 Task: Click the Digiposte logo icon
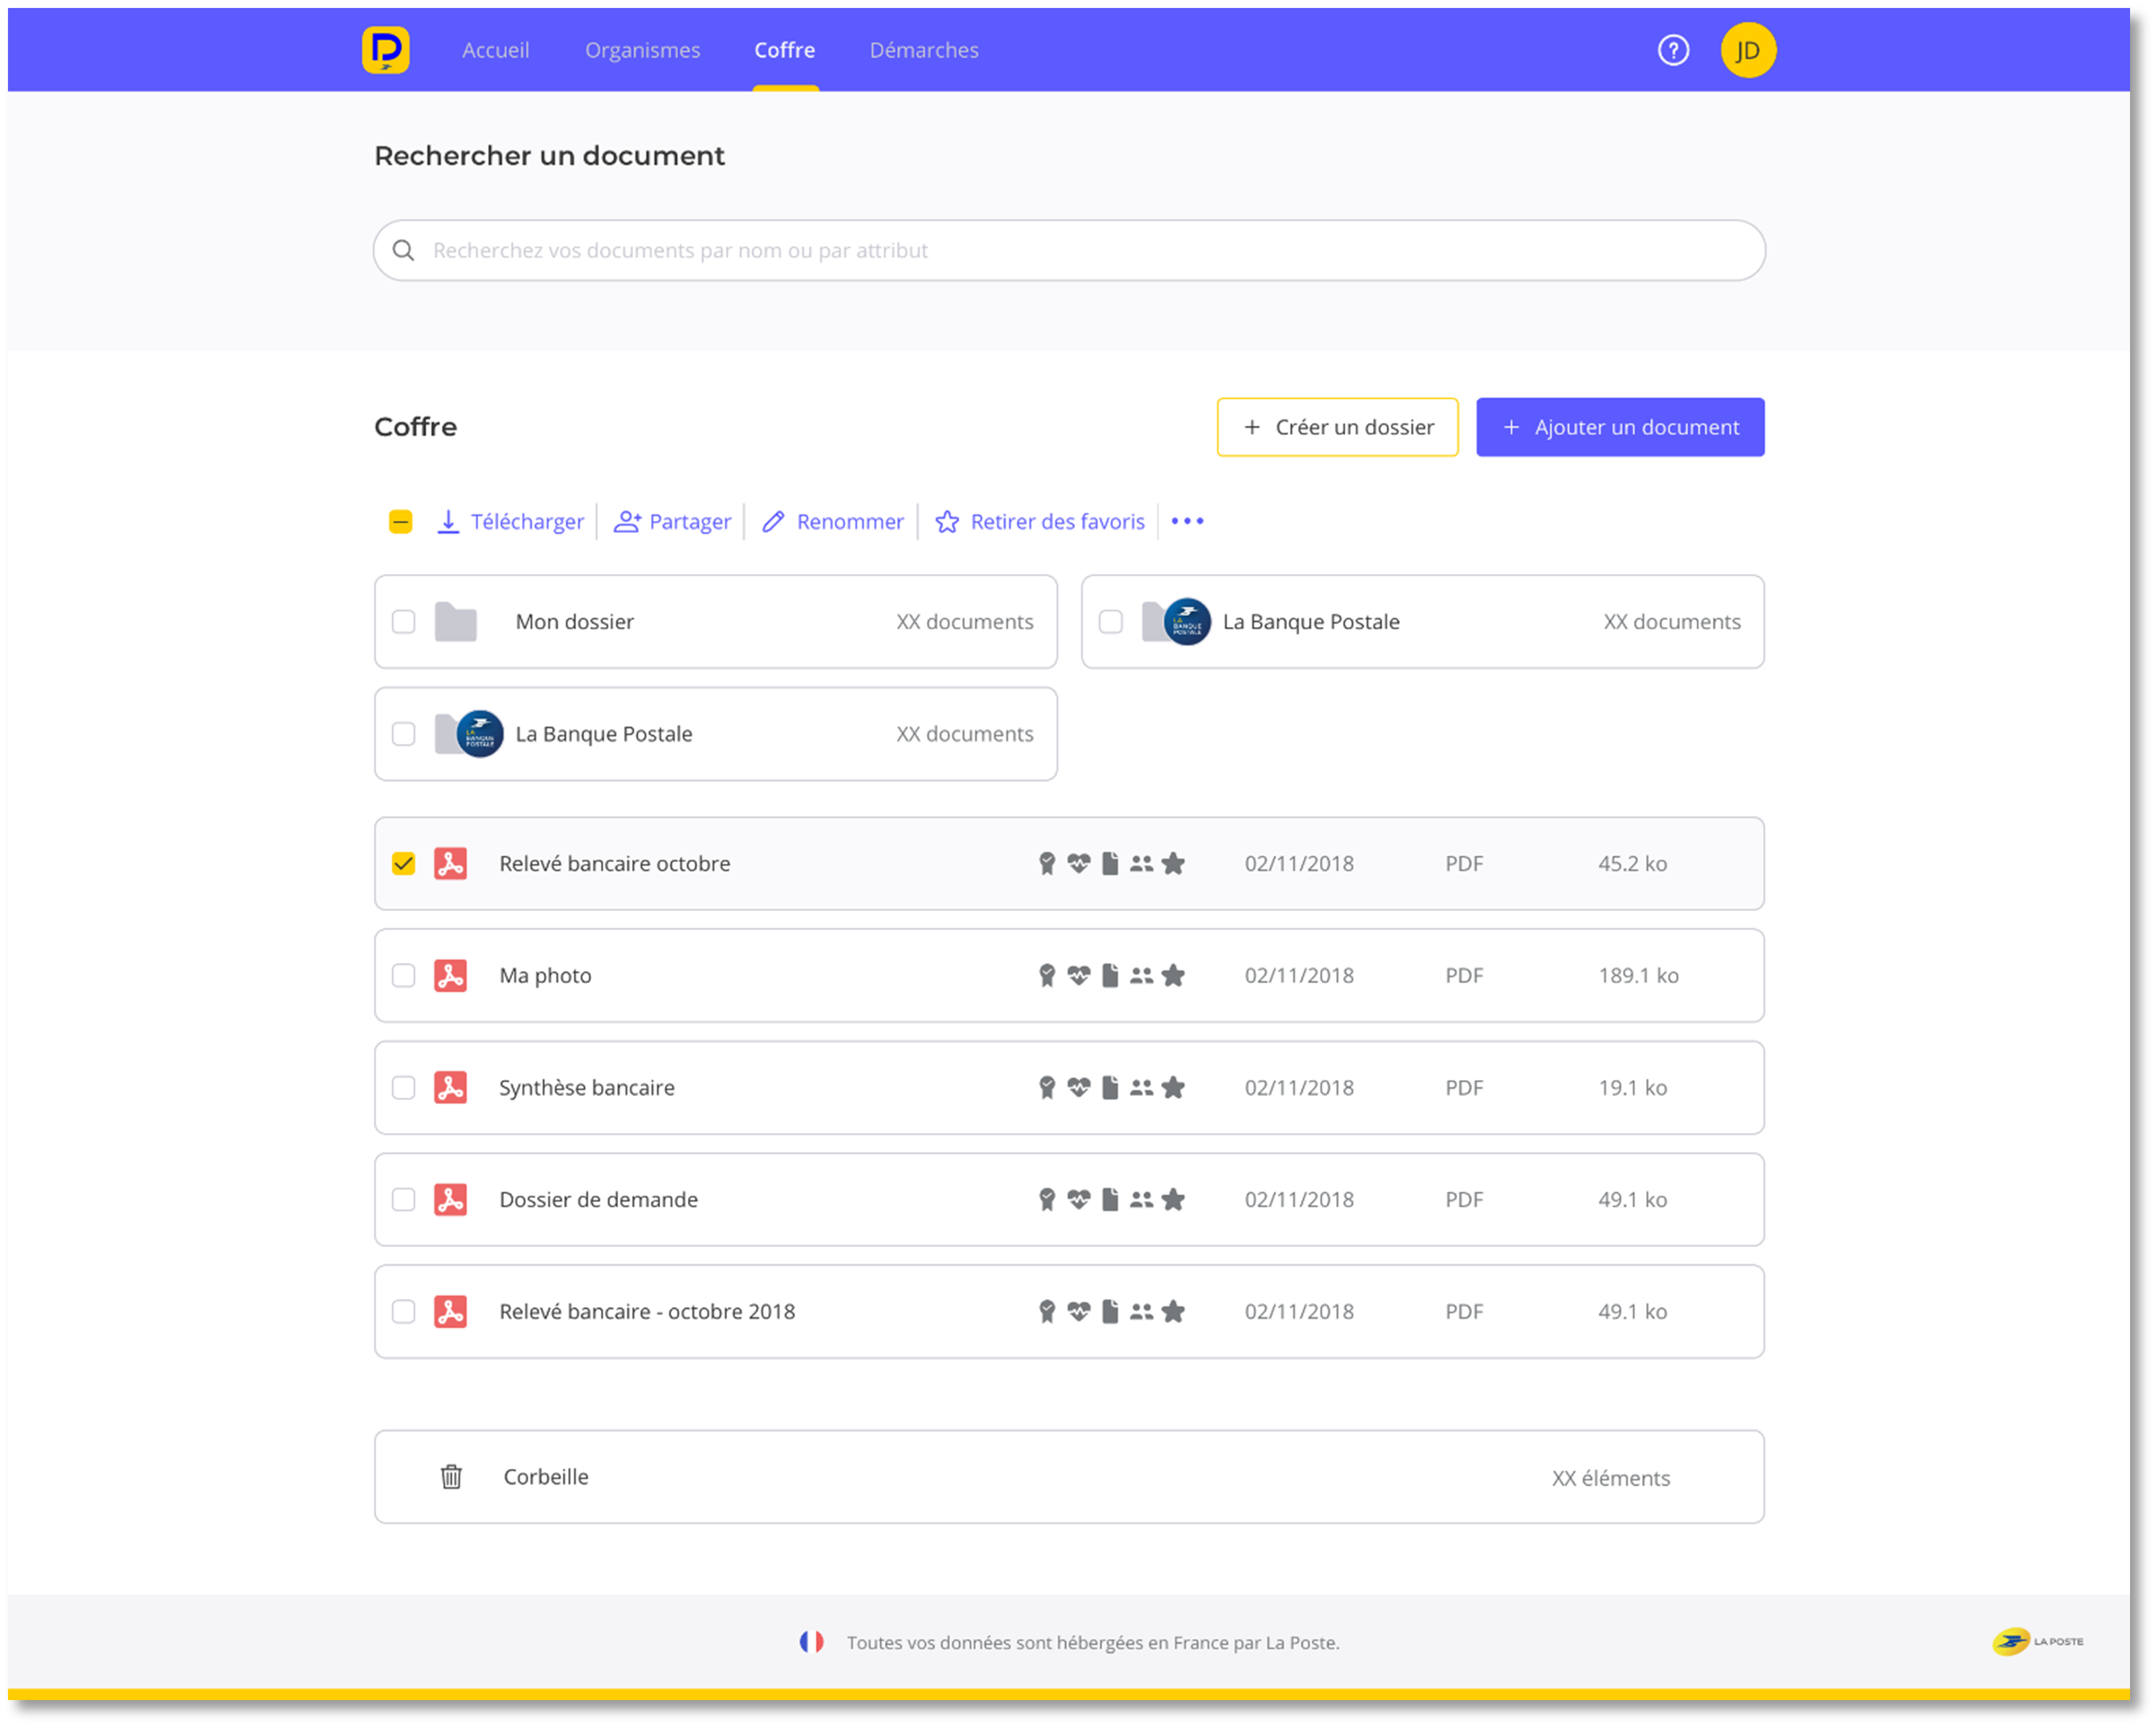(x=385, y=50)
